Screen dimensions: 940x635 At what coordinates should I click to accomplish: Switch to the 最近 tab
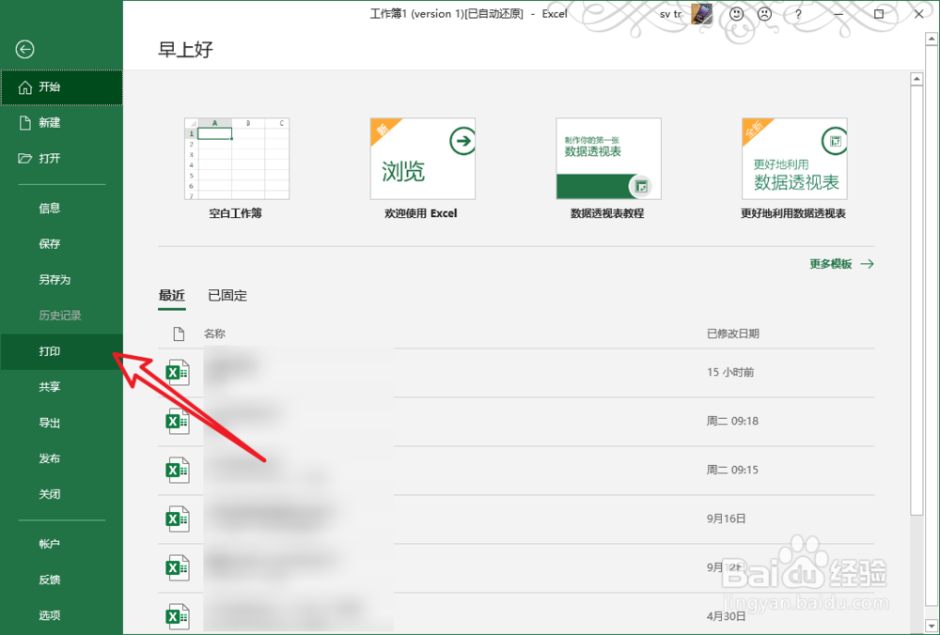[x=171, y=295]
